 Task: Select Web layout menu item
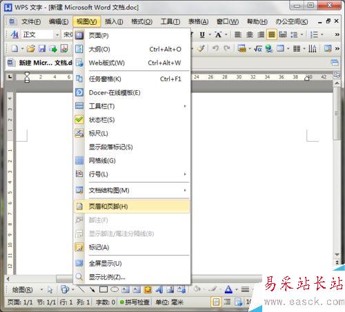(x=132, y=63)
